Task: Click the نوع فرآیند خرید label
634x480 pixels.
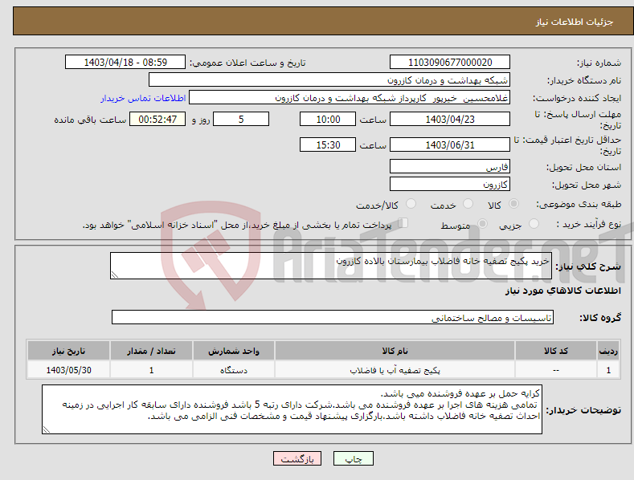Action: (589, 224)
